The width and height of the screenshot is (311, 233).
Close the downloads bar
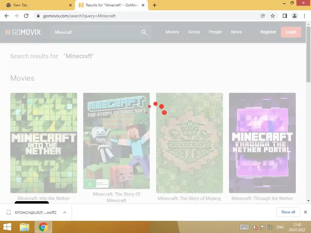pos(306,212)
